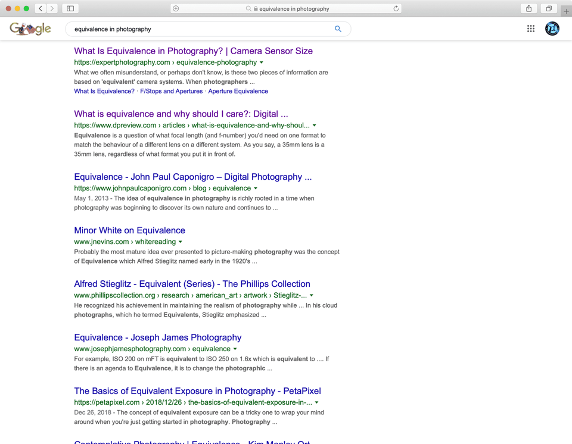This screenshot has height=444, width=572.
Task: Expand the josephjamesphotography.com URL dropdown arrow
Action: (235, 349)
